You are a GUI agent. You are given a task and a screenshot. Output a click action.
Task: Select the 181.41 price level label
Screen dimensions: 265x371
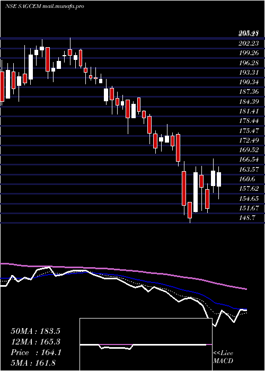(249, 111)
